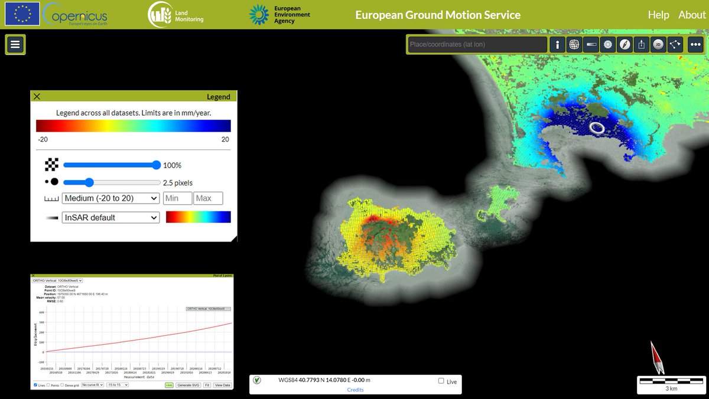Click the Generate SVG button
This screenshot has width=709, height=399.
pos(188,385)
